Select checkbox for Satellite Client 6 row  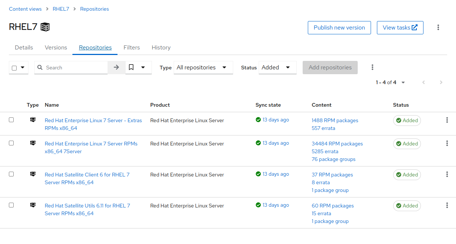(11, 174)
